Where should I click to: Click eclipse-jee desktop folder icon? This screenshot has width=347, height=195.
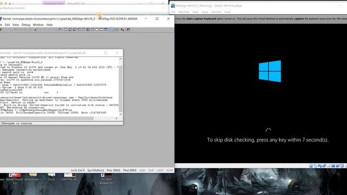pyautogui.click(x=33, y=177)
